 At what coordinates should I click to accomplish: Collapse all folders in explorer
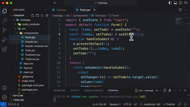(x=47, y=15)
